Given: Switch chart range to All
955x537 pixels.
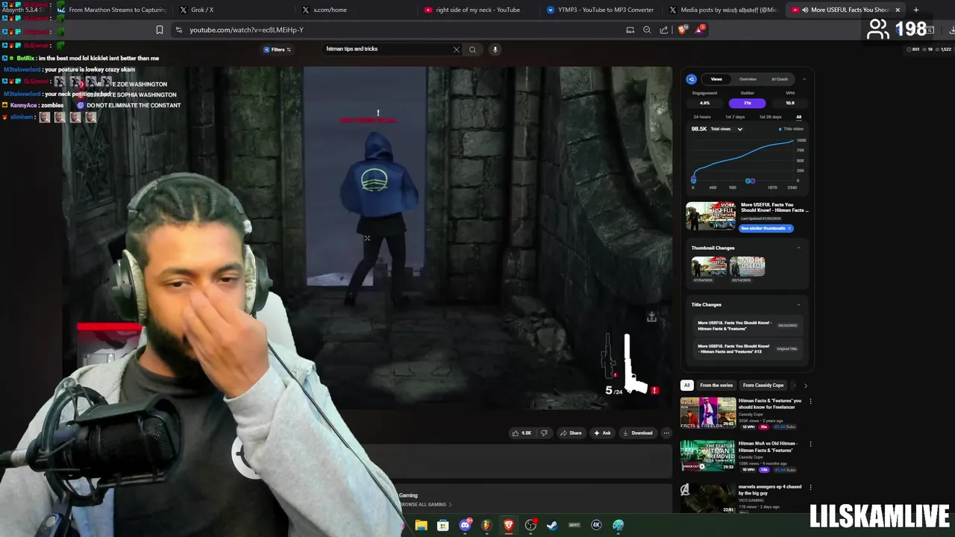Looking at the screenshot, I should coord(798,117).
